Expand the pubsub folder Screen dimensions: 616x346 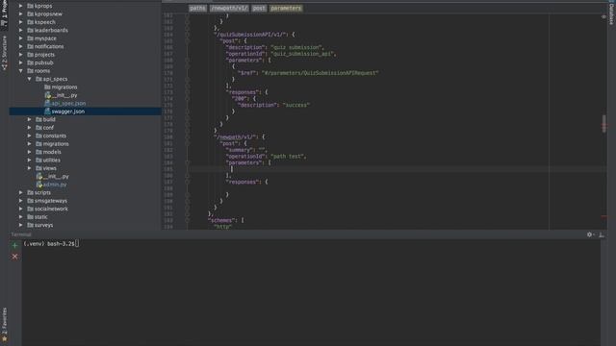[21, 62]
